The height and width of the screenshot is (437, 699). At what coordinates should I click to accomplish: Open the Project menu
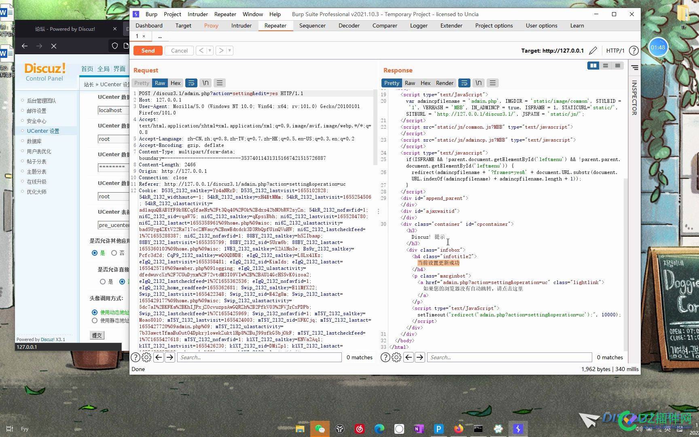click(x=172, y=14)
